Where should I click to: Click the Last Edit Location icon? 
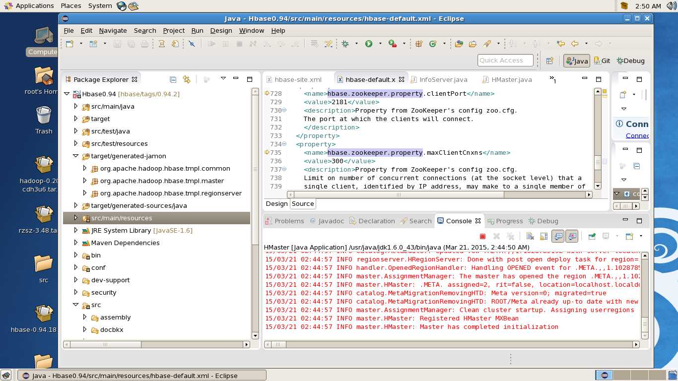pos(561,44)
